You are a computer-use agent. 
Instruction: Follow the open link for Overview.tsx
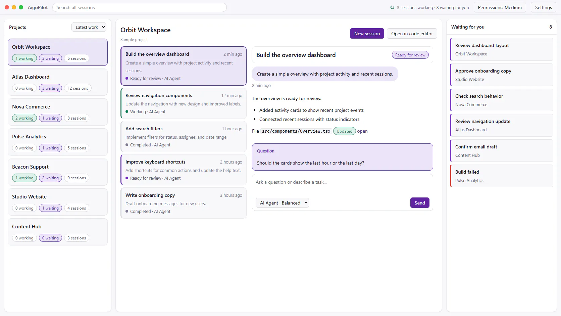362,131
